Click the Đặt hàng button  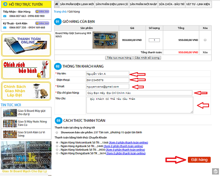click(199, 160)
